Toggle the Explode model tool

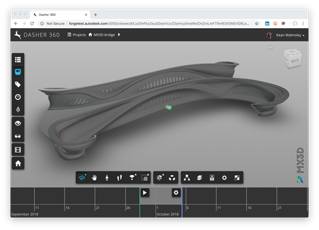tap(172, 178)
